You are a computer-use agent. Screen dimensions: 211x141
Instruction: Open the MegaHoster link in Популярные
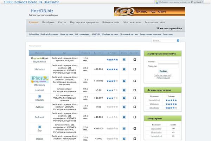click(156, 133)
